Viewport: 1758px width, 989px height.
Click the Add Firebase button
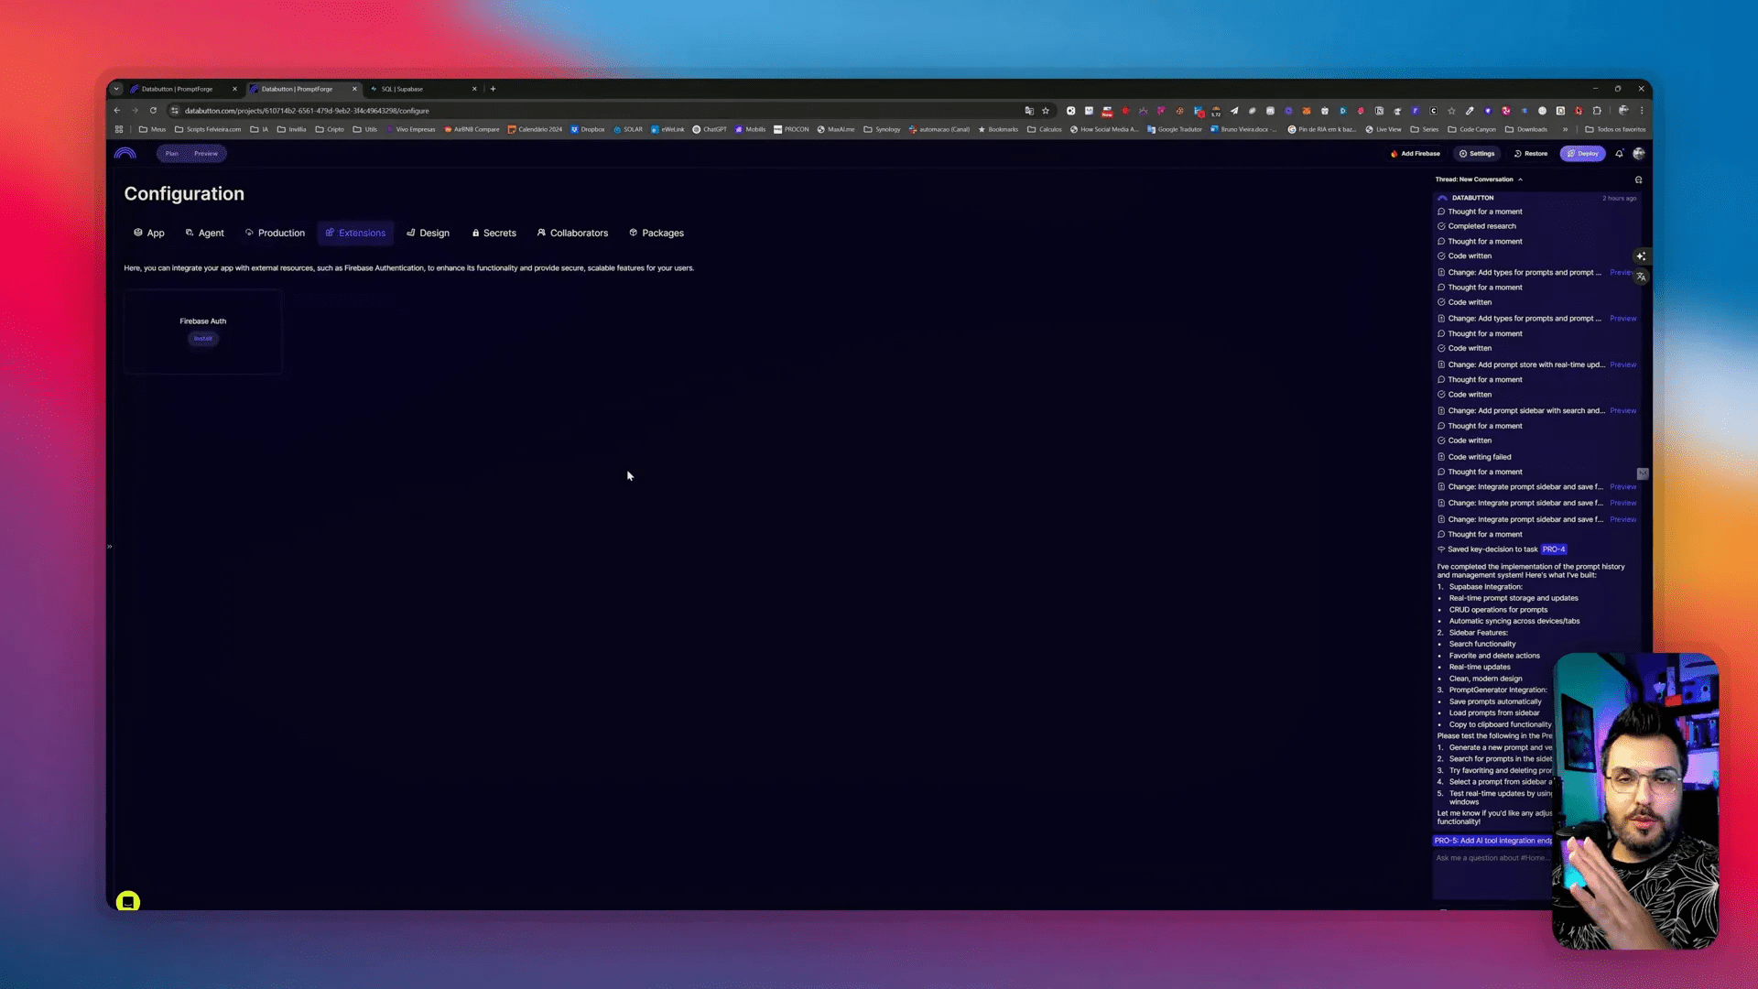(x=1416, y=154)
